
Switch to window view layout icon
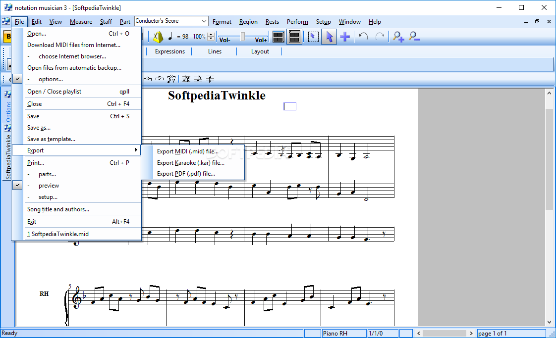(x=278, y=37)
